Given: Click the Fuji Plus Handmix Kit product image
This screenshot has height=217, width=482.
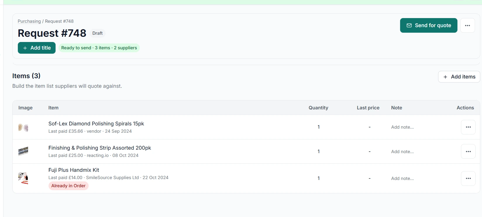Looking at the screenshot, I should pyautogui.click(x=23, y=178).
